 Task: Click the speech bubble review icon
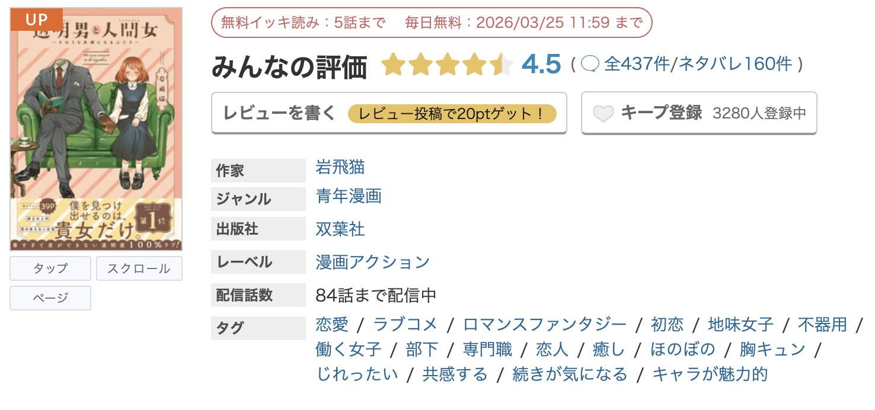tap(590, 64)
